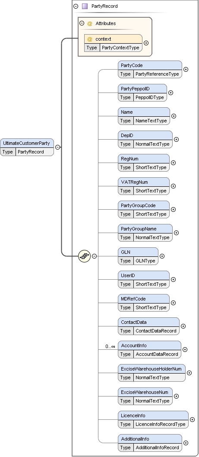Click the AdditionalInfoRecord type label

pyautogui.click(x=157, y=447)
